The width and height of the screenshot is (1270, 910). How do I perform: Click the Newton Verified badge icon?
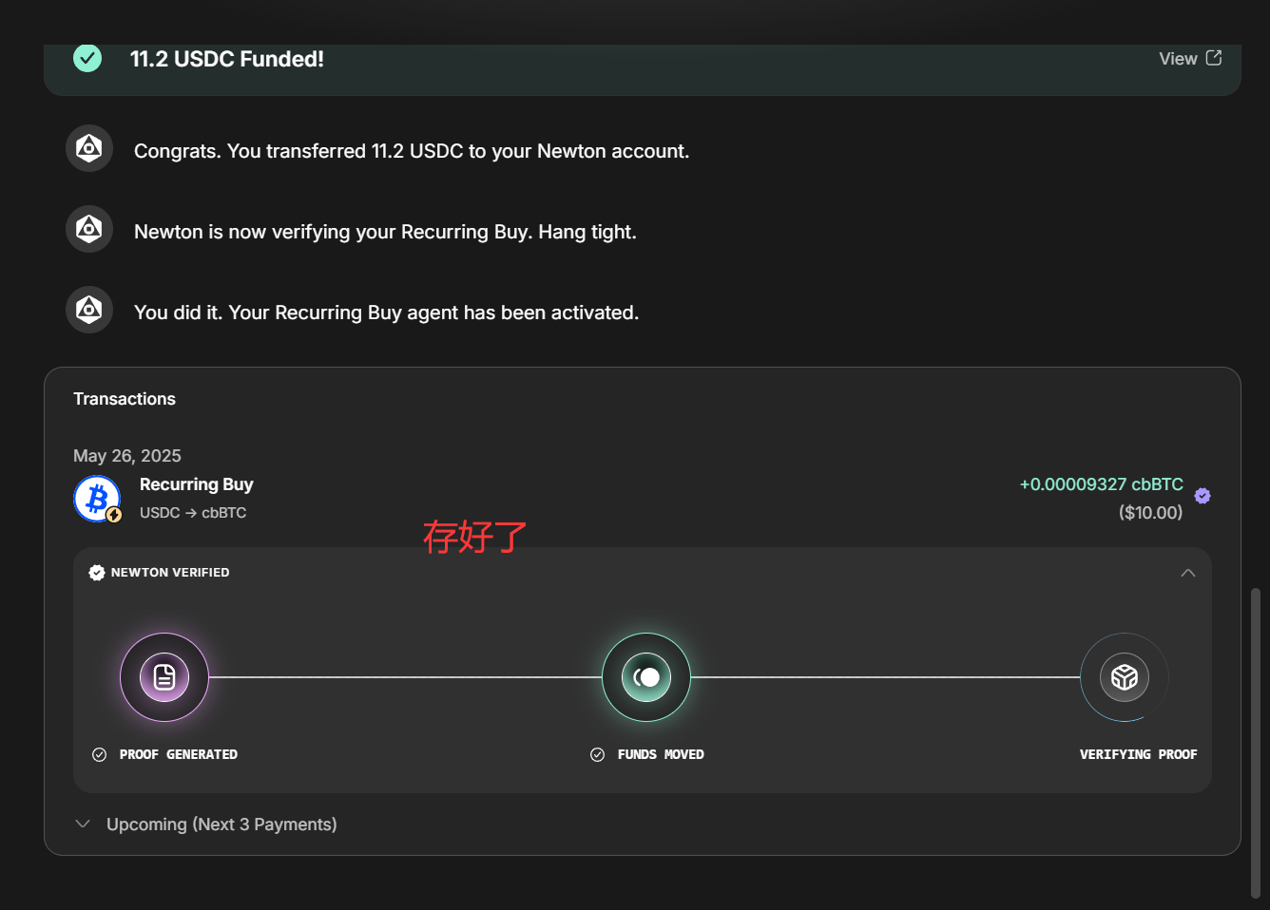97,573
